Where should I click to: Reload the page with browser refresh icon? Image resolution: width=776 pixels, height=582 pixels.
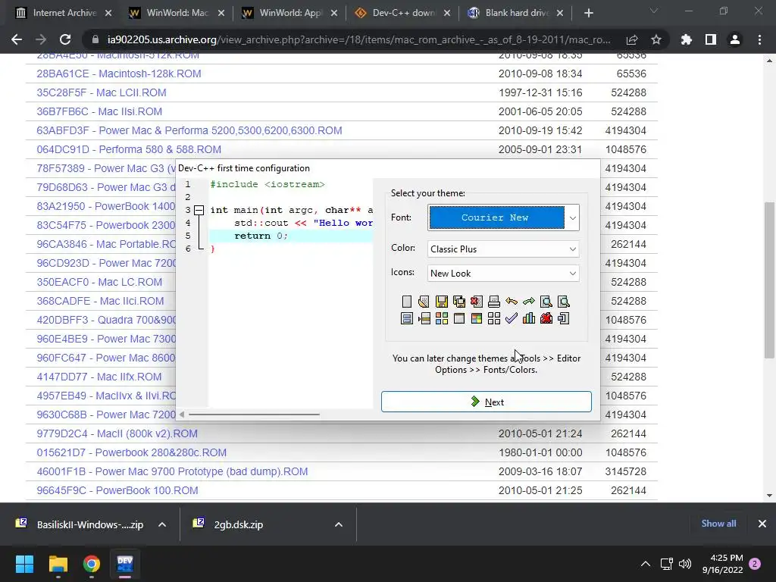[65, 39]
